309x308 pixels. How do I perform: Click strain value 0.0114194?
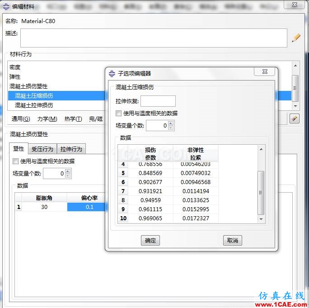[x=196, y=191]
